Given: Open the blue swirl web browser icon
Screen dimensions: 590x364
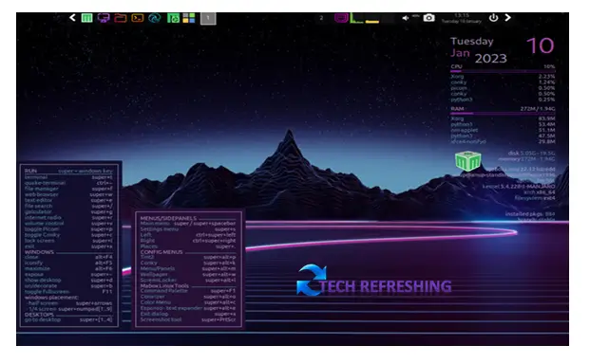Looking at the screenshot, I should (154, 18).
